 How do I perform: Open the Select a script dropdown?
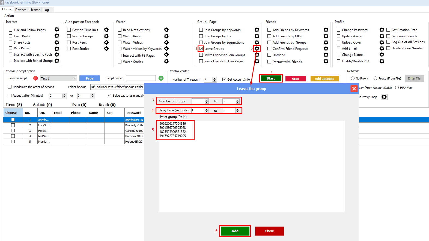pos(58,78)
